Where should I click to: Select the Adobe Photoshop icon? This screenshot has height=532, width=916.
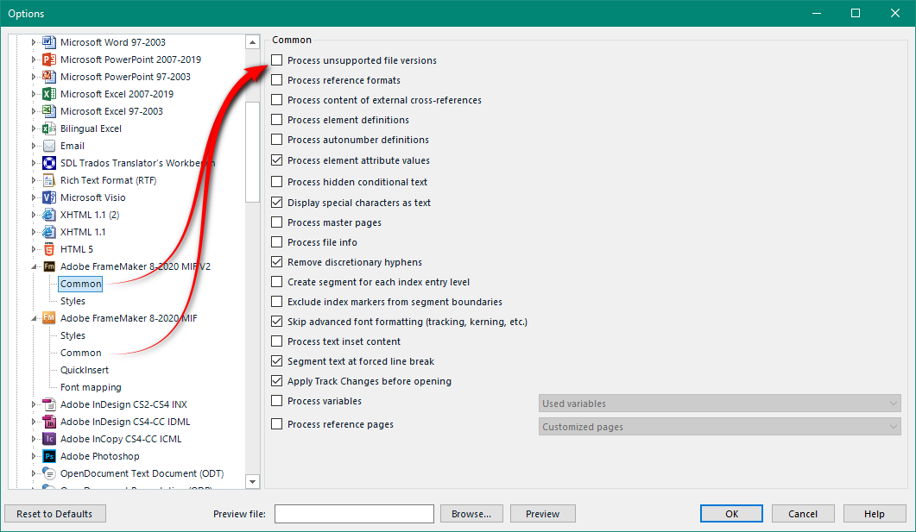pos(50,456)
